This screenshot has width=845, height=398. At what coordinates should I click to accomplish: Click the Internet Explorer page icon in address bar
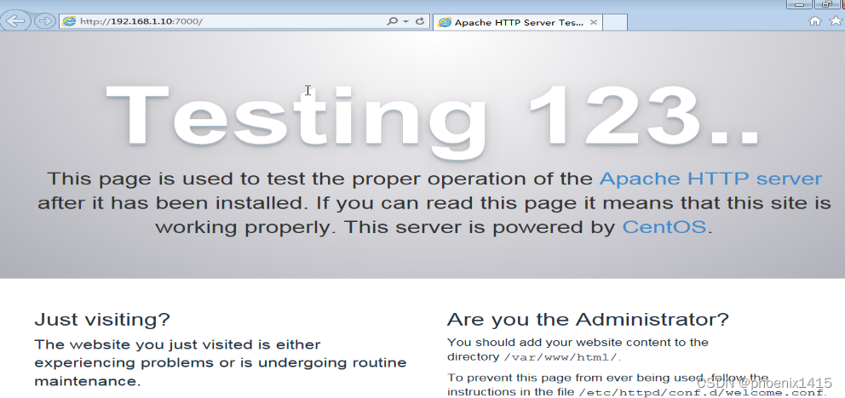tap(69, 21)
